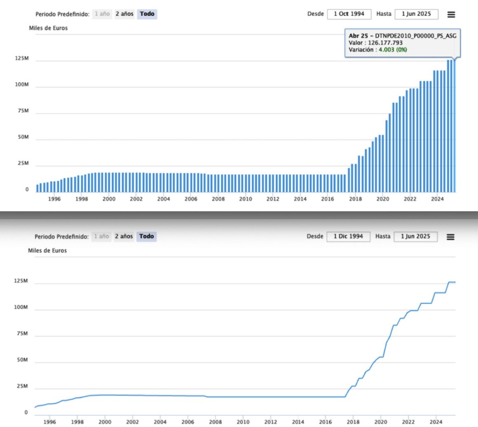Screen dimensions: 478x427
Task: Select '2 años' period on the line chart
Action: pos(124,236)
